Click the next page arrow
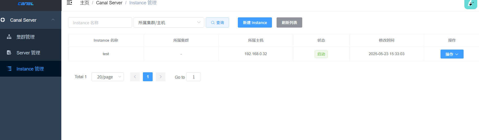 [x=161, y=77]
